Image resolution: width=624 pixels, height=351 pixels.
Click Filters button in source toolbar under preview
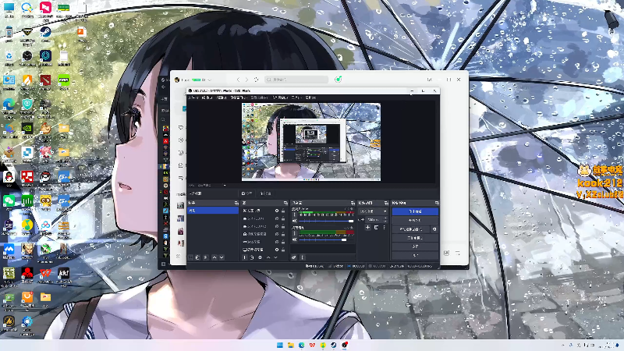click(x=266, y=193)
